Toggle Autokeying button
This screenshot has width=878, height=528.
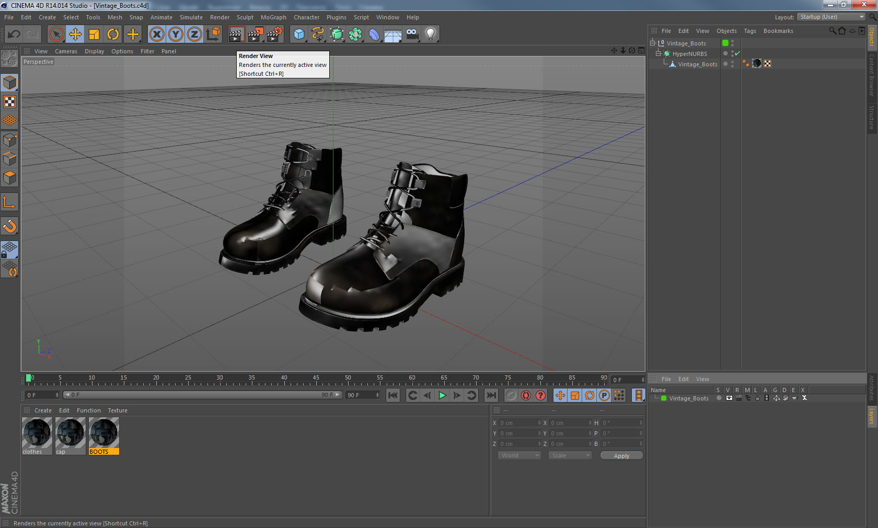[526, 395]
